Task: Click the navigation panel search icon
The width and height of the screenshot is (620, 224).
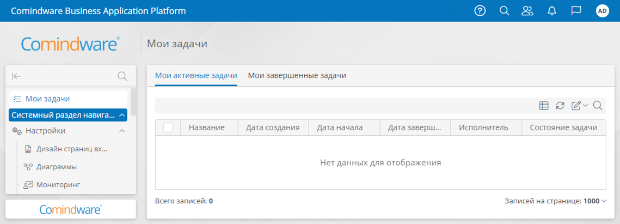Action: pyautogui.click(x=122, y=76)
